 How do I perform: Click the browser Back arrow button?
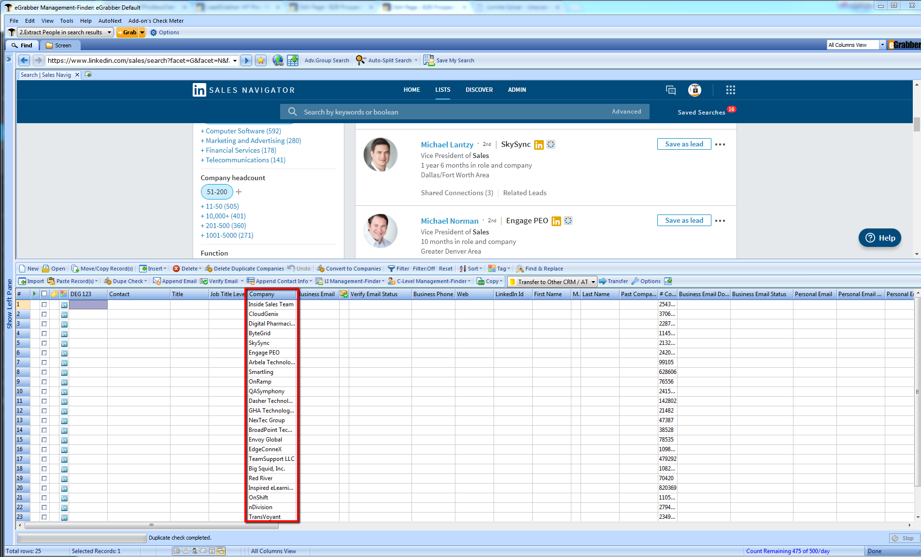coord(24,60)
